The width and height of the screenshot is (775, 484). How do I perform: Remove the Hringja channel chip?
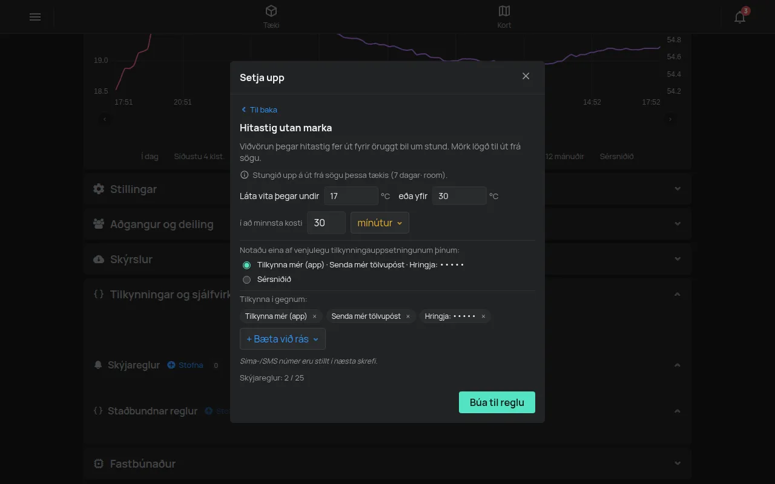(483, 316)
